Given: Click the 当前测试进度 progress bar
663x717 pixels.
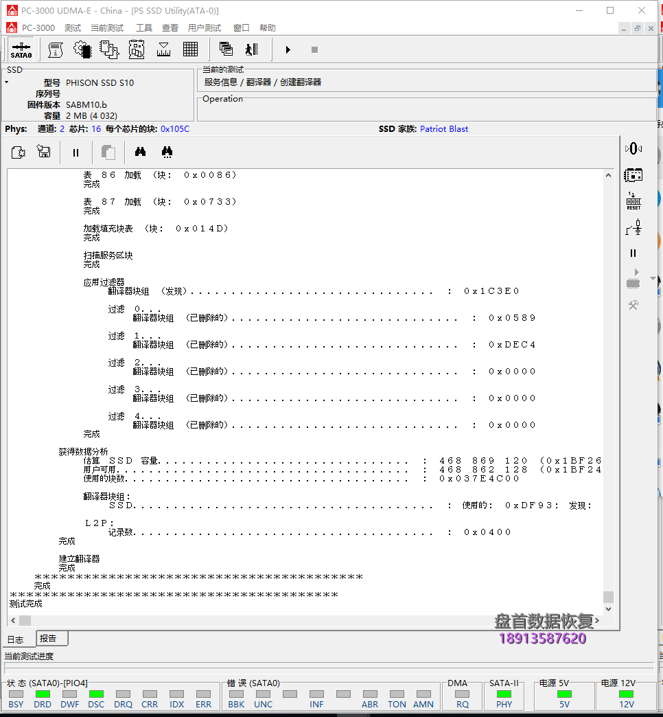Looking at the screenshot, I should [x=329, y=668].
